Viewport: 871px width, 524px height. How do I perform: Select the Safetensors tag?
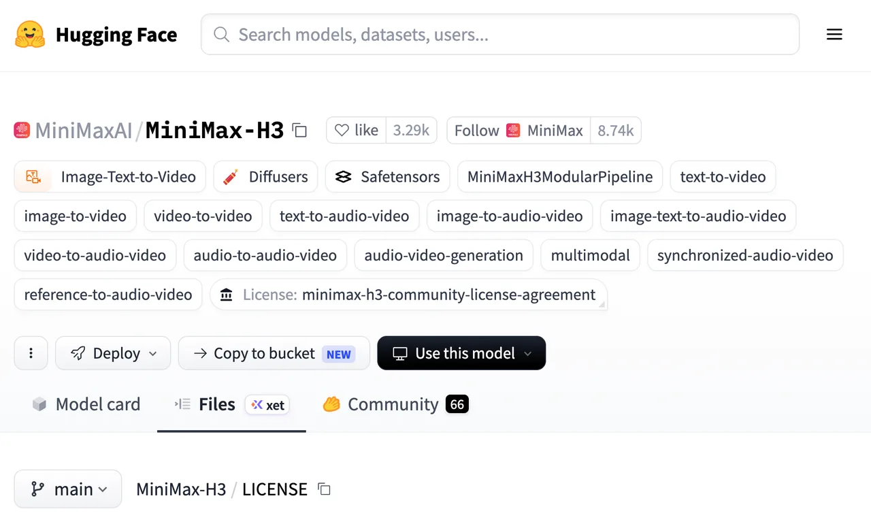point(388,177)
